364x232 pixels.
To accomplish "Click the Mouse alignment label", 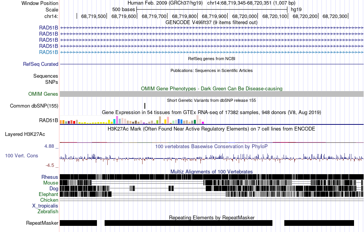I will coord(51,183).
